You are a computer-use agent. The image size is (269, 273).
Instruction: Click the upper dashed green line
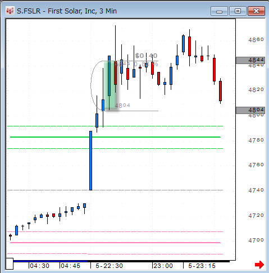coord(115,126)
